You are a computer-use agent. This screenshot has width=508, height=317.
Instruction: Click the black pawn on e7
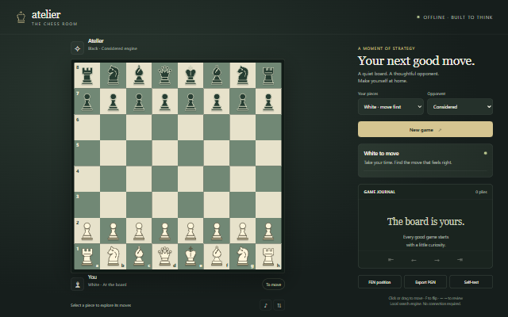pyautogui.click(x=190, y=101)
